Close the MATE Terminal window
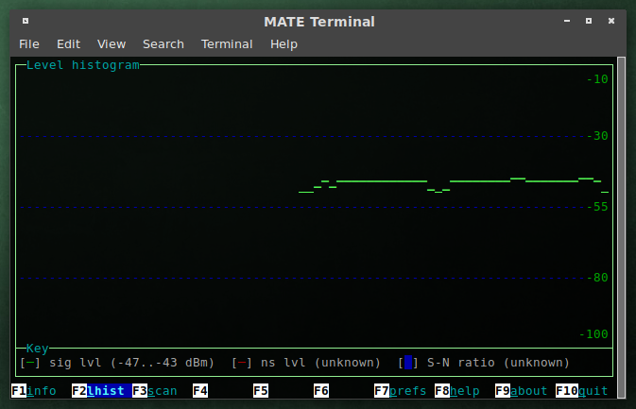The width and height of the screenshot is (636, 409). (x=611, y=21)
